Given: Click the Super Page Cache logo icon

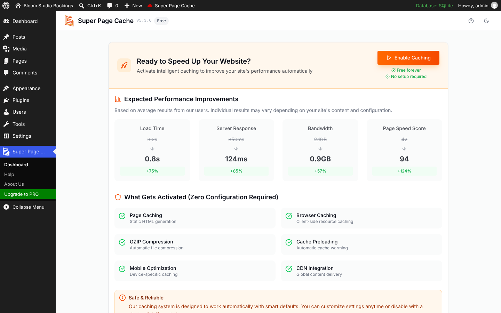Looking at the screenshot, I should click(69, 21).
